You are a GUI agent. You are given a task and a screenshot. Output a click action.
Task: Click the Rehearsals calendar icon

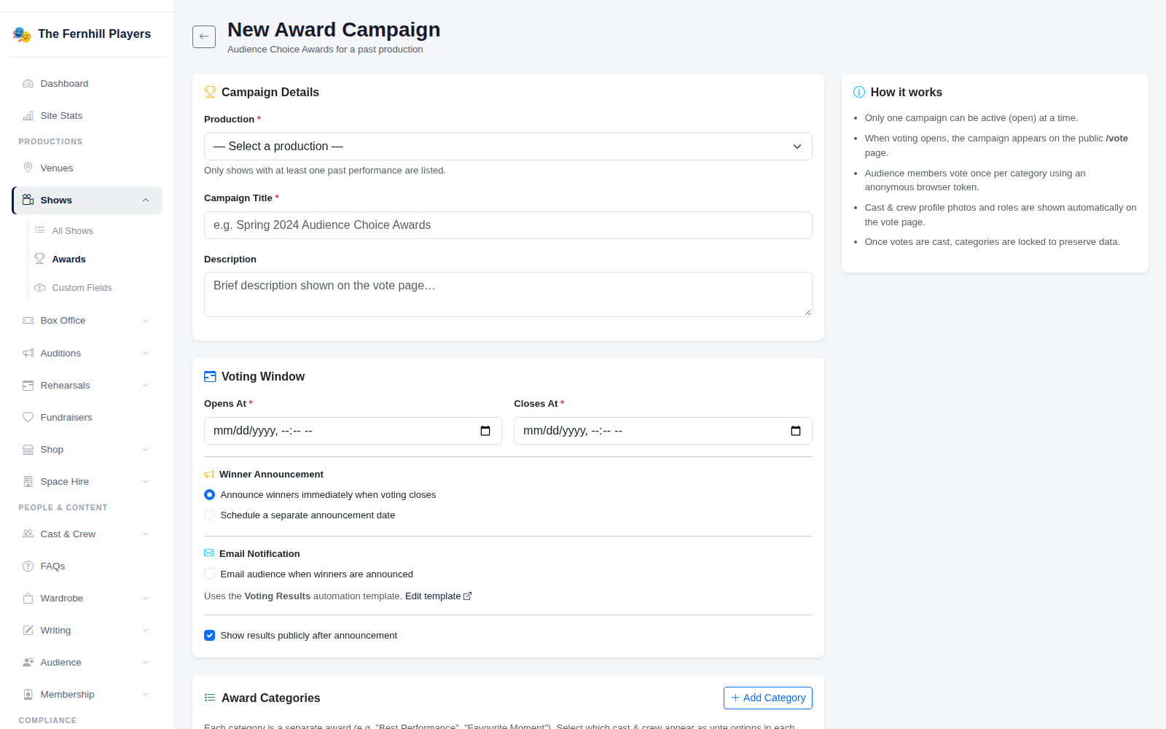coord(28,386)
